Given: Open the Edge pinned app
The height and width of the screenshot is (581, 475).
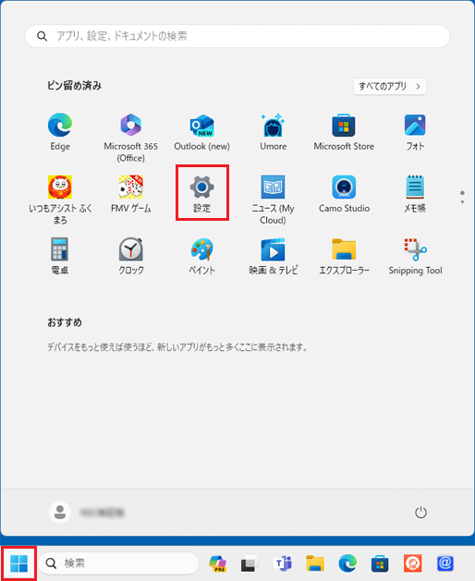Looking at the screenshot, I should pyautogui.click(x=60, y=131).
